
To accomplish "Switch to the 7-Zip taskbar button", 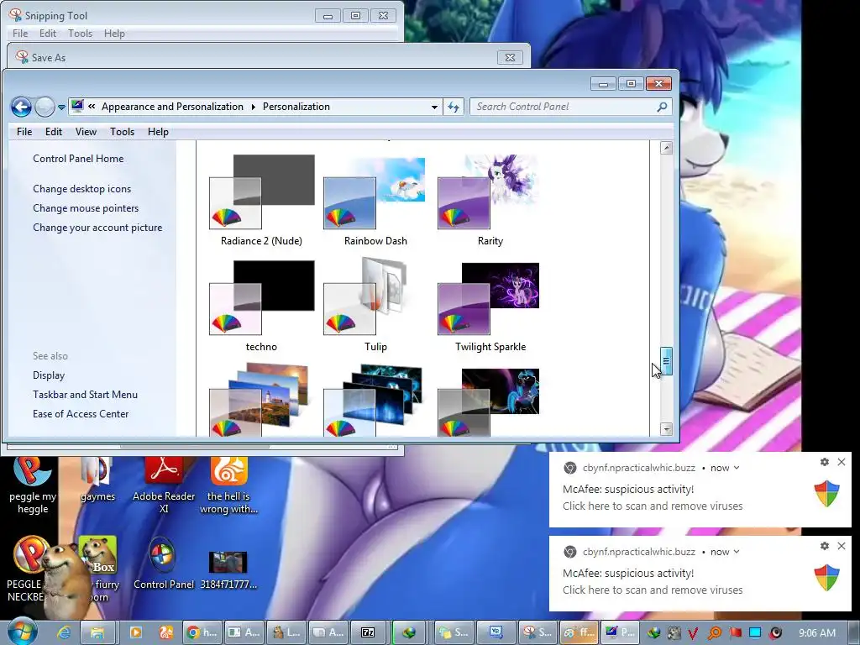I will pos(368,632).
